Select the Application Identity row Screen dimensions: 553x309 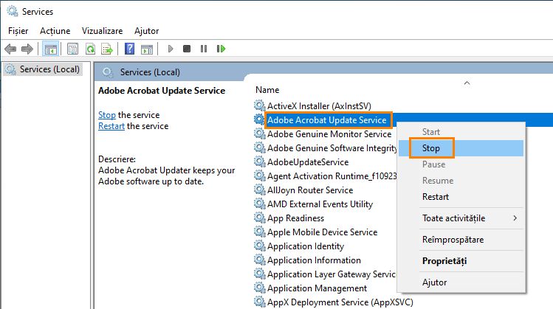click(x=306, y=246)
